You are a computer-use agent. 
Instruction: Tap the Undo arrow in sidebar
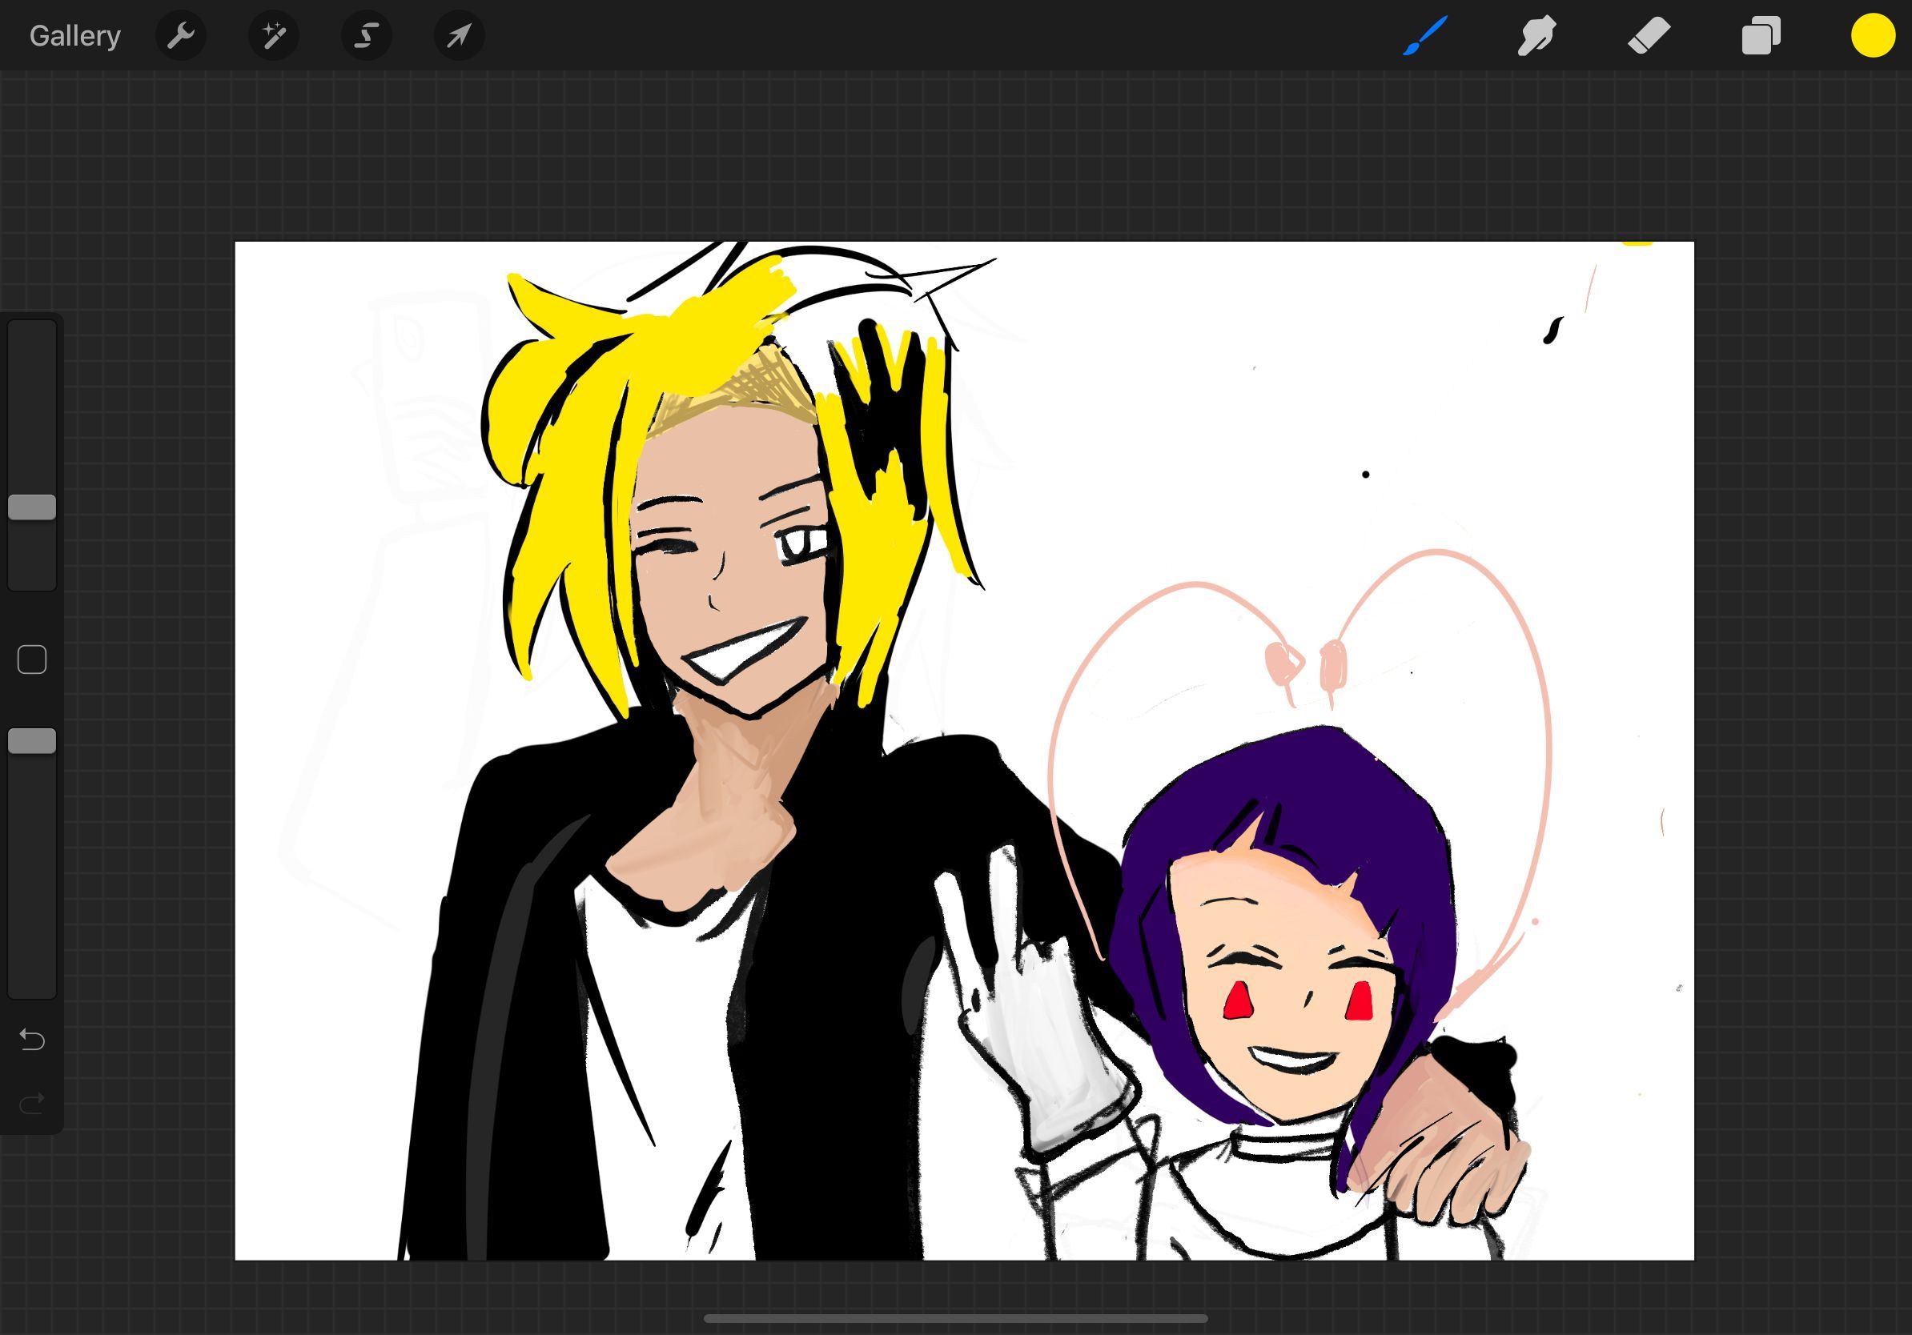[32, 1039]
